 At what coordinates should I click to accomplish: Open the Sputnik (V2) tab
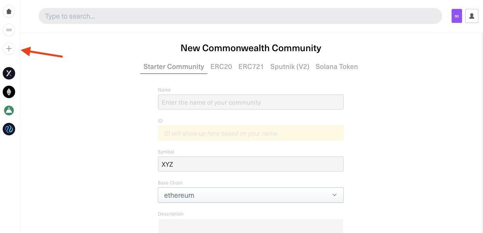tap(290, 67)
